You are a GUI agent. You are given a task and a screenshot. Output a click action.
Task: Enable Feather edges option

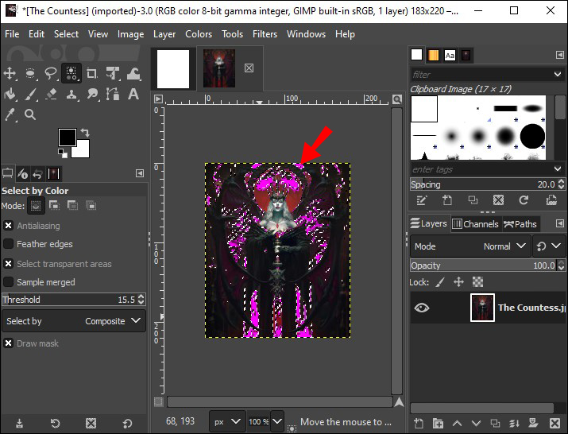tap(9, 244)
